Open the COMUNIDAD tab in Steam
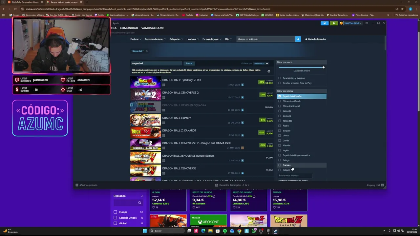420x236 pixels. coord(129,28)
